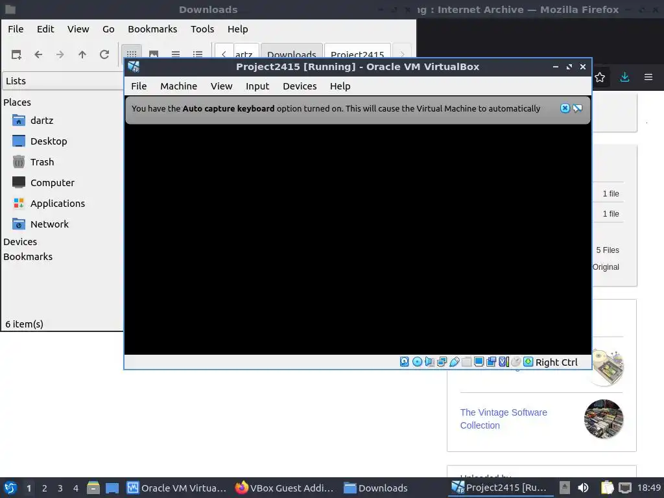664x498 pixels.
Task: Reload the folder in the file manager
Action: (x=104, y=54)
